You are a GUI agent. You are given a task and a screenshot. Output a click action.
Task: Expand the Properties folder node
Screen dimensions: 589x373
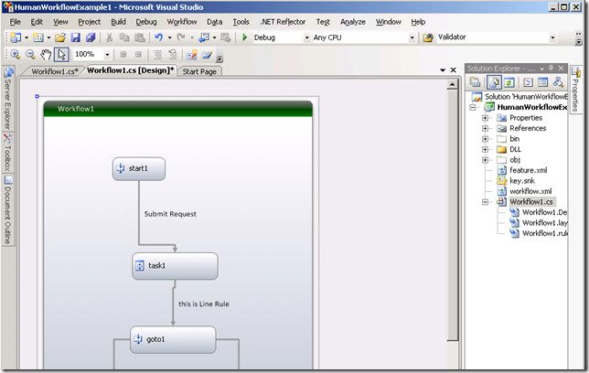tap(486, 118)
